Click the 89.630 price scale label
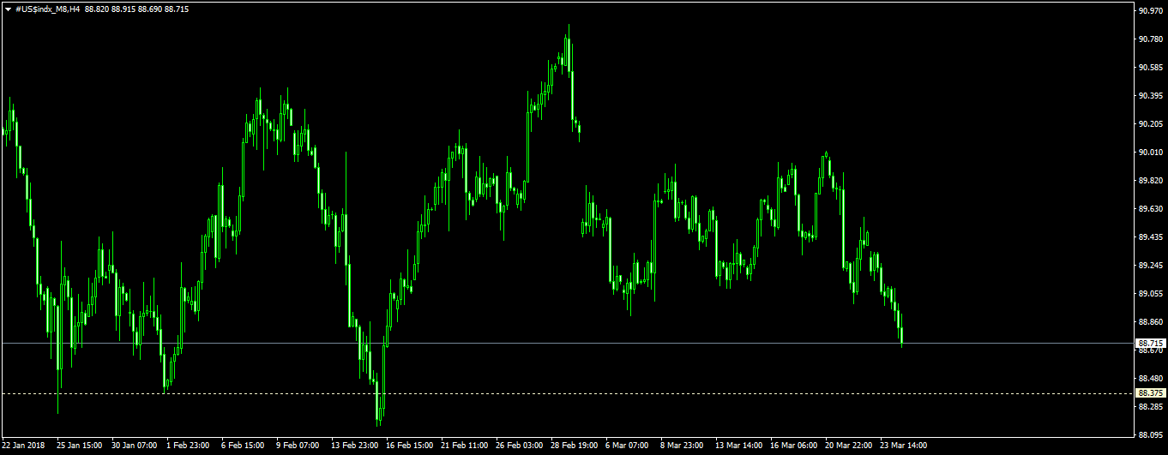The image size is (1168, 455). (1149, 209)
